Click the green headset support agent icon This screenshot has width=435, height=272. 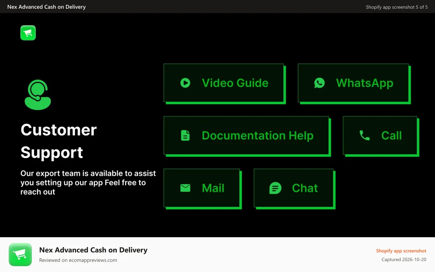coord(38,95)
